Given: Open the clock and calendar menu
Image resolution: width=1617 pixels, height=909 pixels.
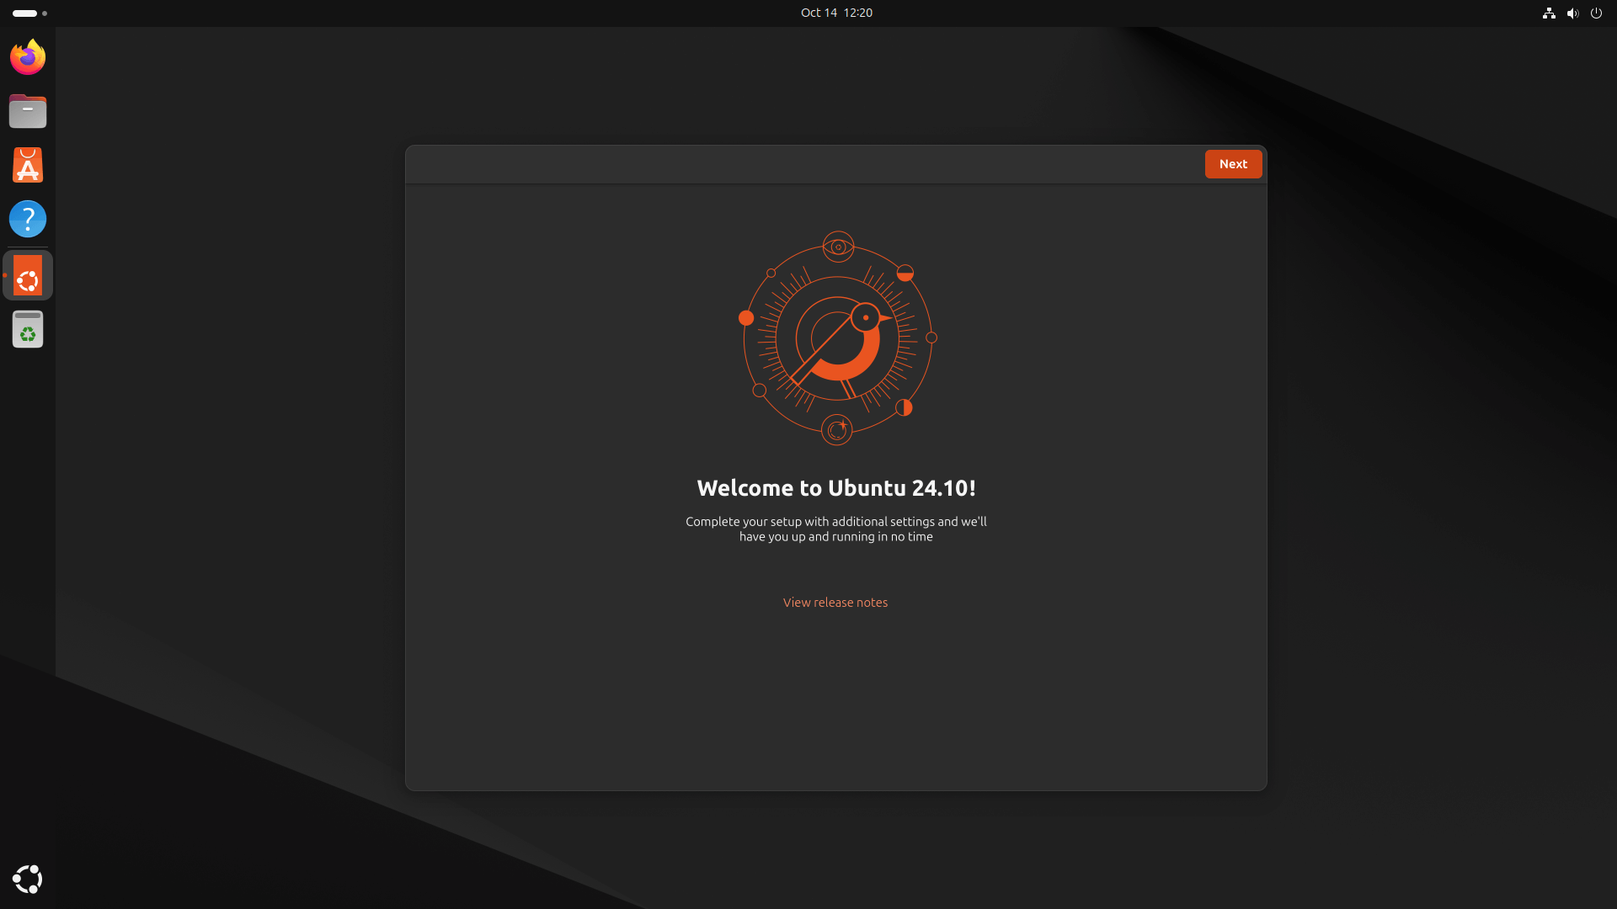Looking at the screenshot, I should tap(835, 13).
